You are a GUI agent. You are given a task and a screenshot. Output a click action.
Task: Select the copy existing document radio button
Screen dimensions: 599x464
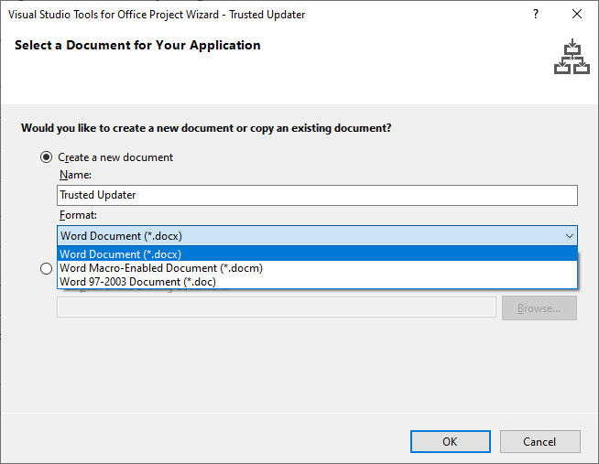[x=46, y=269]
